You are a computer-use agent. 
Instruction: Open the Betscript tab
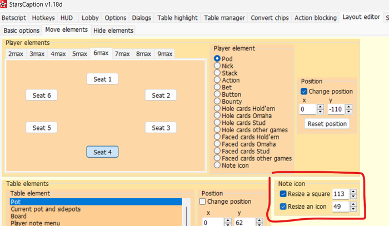coord(14,18)
